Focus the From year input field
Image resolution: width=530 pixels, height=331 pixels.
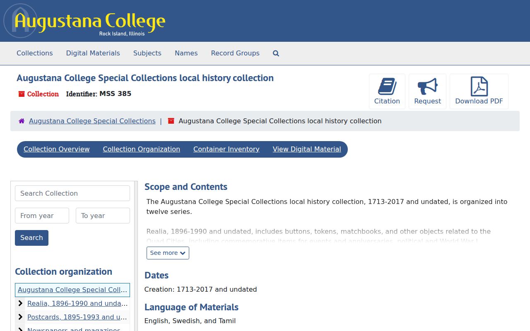tap(42, 216)
